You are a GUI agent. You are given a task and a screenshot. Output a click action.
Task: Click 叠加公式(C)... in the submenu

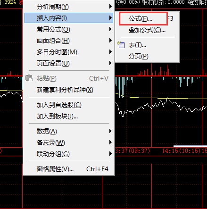147,30
